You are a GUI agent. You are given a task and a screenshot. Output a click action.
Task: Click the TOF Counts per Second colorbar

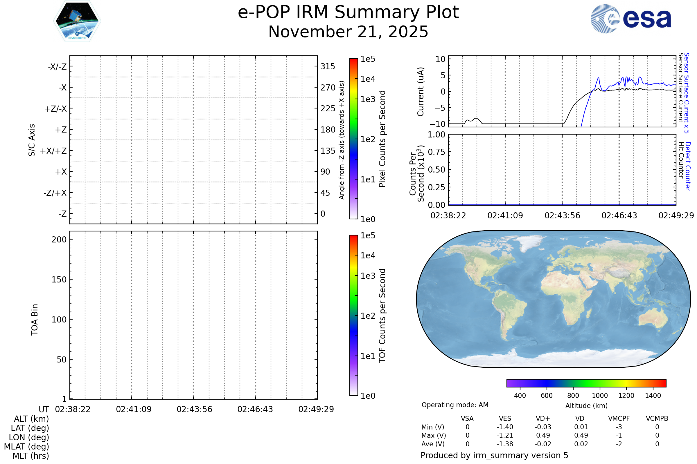353,315
